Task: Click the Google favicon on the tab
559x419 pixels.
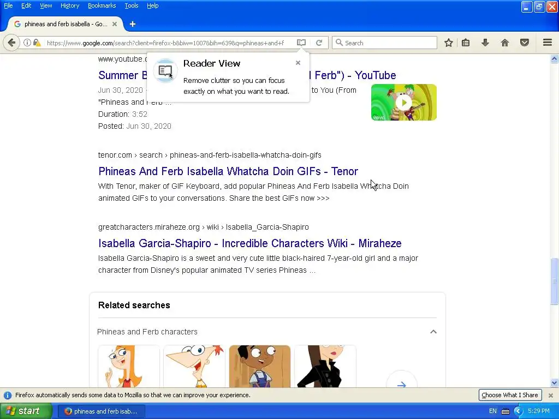Action: 17,24
